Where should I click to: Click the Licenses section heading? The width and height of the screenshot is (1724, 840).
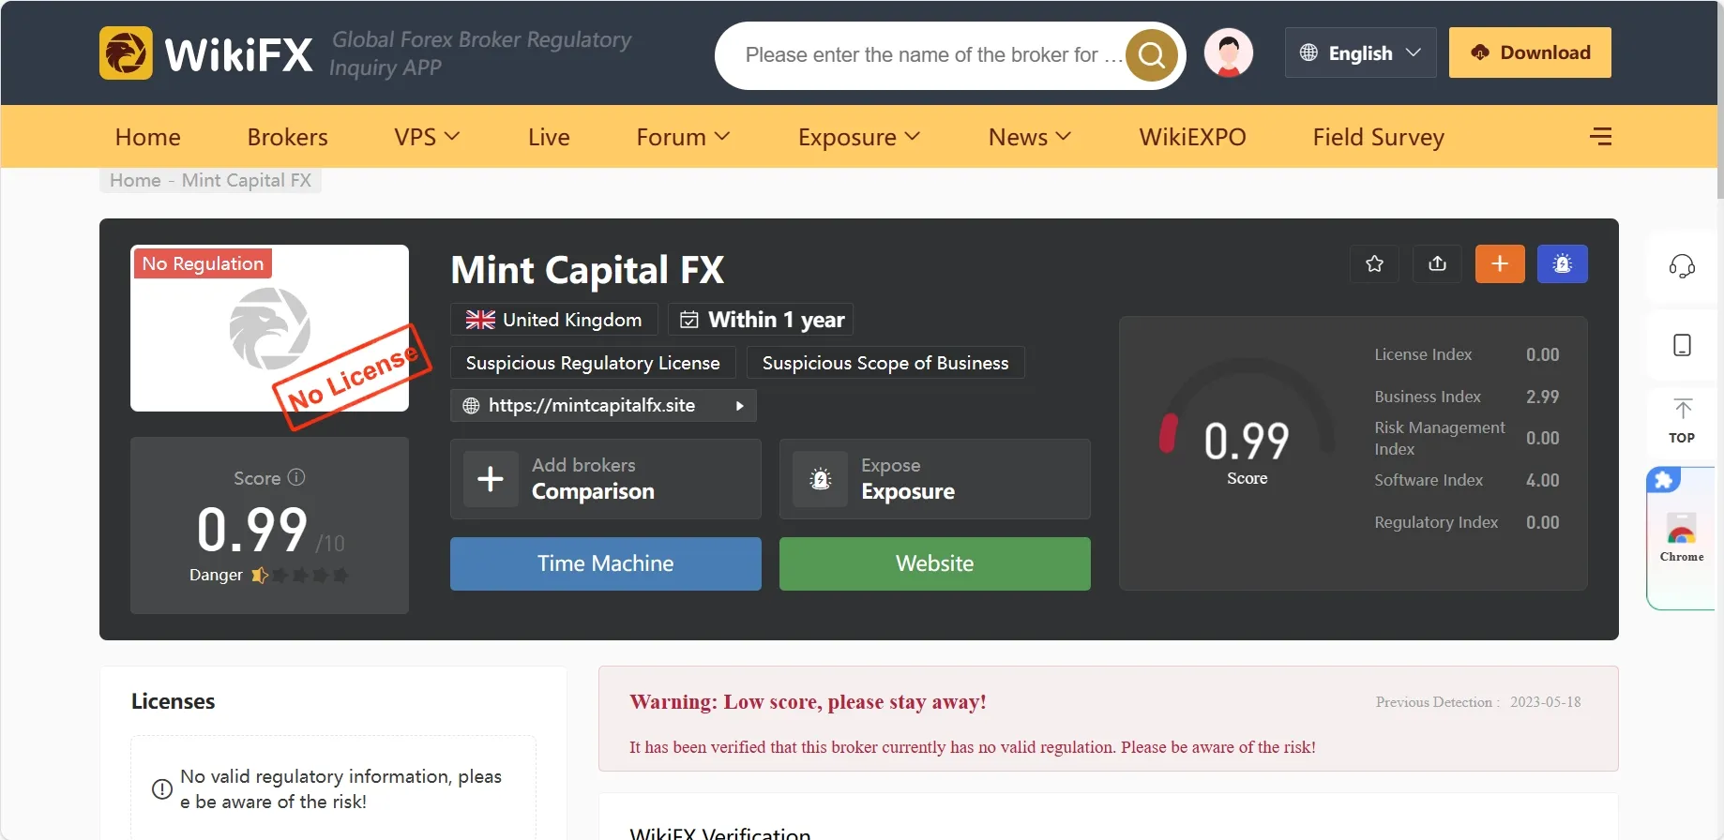click(174, 701)
